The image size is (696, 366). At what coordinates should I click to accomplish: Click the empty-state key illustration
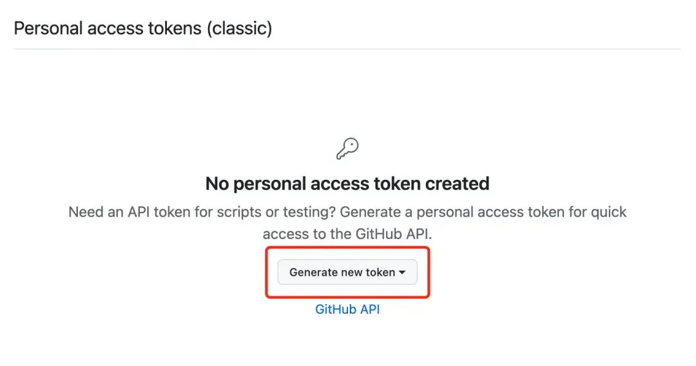347,149
